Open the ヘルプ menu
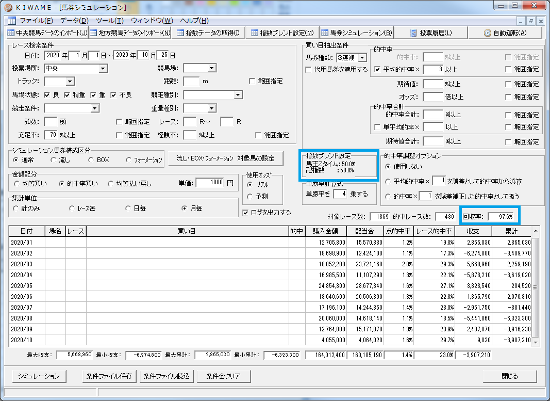 tap(194, 21)
